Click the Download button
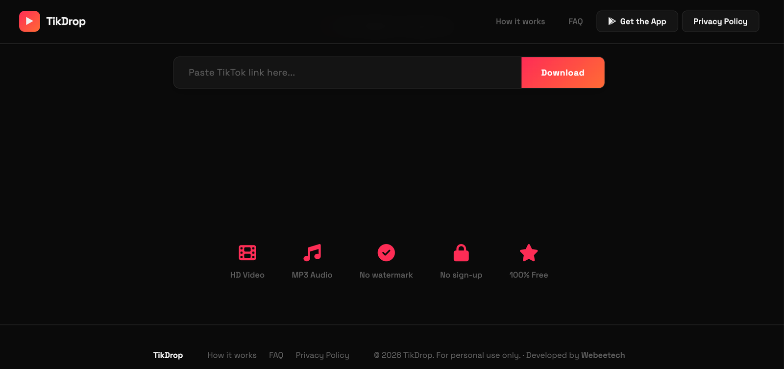 (x=563, y=73)
